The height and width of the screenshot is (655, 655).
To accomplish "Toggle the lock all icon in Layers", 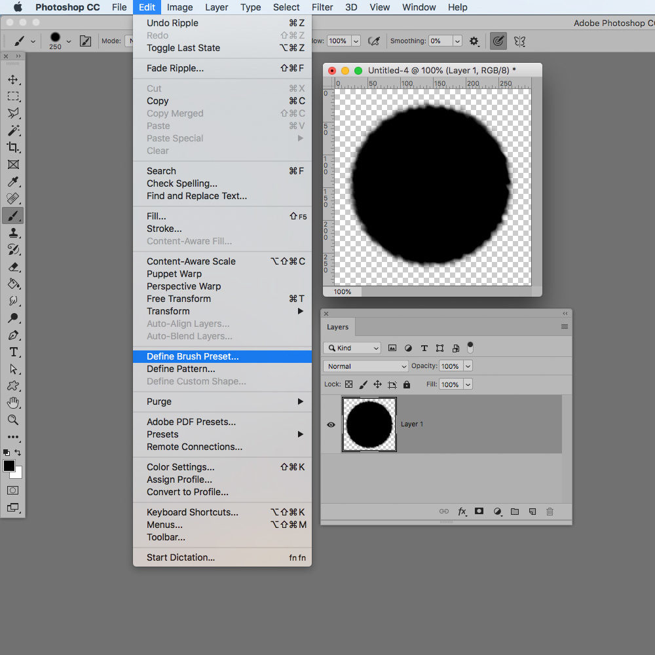I will pyautogui.click(x=407, y=384).
